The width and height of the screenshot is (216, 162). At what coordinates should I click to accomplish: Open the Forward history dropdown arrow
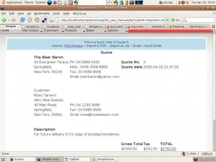pos(18,20)
